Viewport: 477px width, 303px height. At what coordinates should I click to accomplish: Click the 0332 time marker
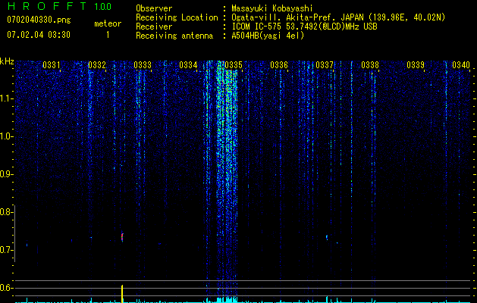click(x=97, y=65)
